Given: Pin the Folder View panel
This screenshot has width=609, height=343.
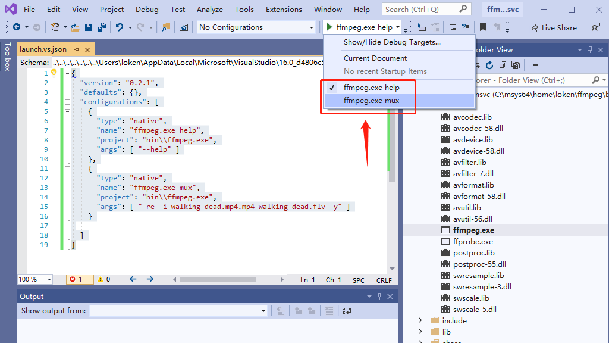Looking at the screenshot, I should click(x=591, y=50).
